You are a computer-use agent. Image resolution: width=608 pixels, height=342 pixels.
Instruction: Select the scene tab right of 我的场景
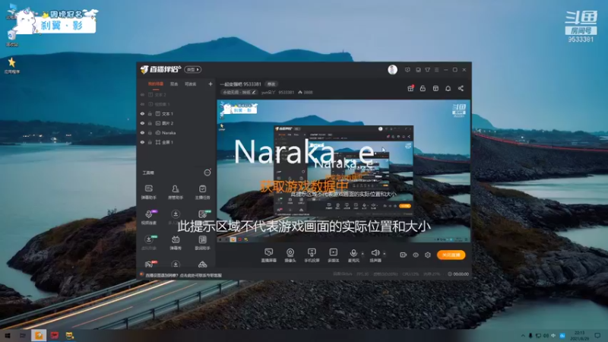tap(174, 84)
